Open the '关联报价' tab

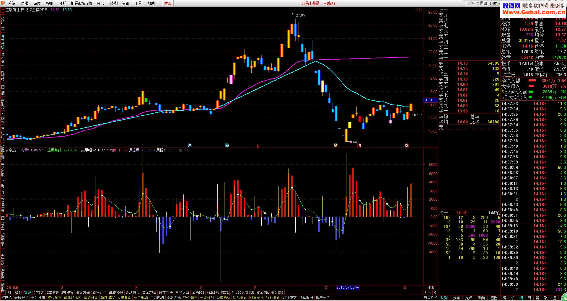22,298
